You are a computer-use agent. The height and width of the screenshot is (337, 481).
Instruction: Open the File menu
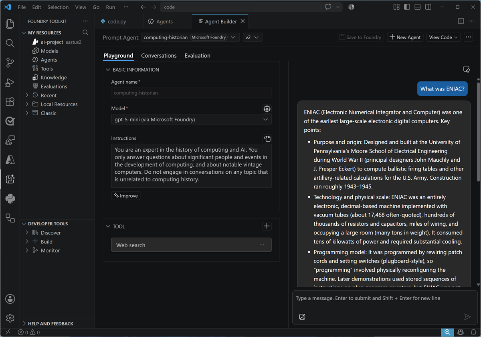click(x=22, y=7)
